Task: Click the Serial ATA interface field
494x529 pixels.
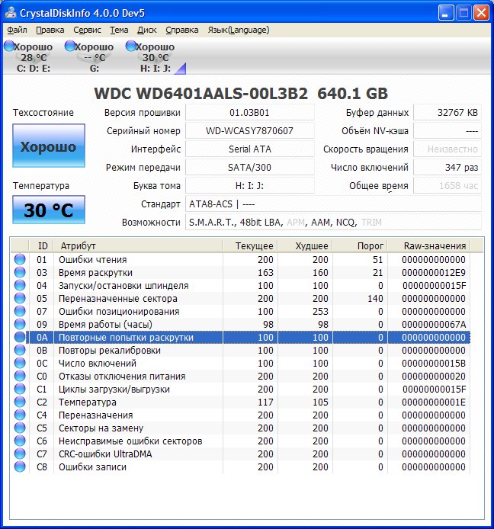Action: [x=250, y=149]
